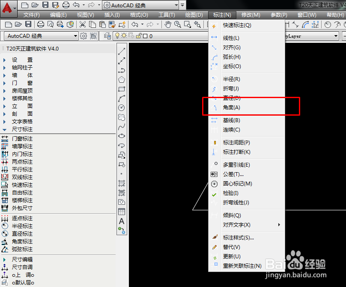This screenshot has height=287, width=346.
Task: Choose 多重引线(E) from menu
Action: pos(247,165)
